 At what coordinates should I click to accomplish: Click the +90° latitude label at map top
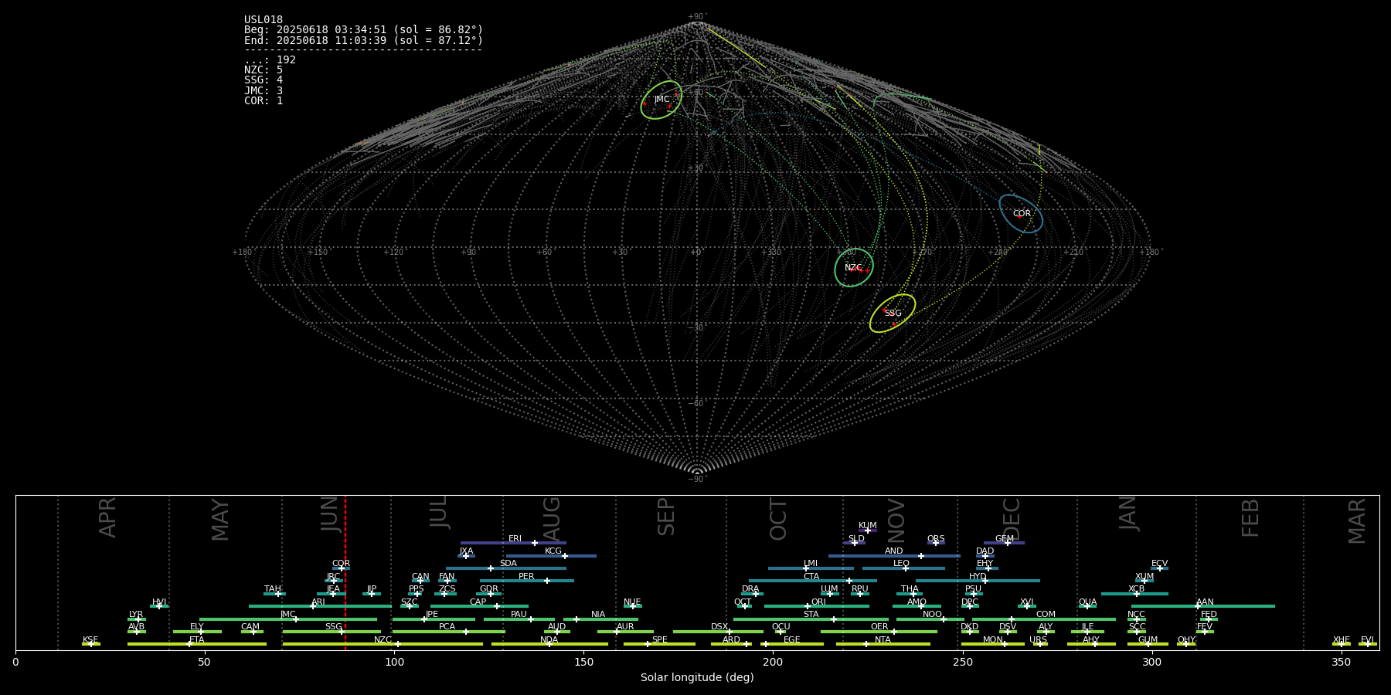[x=697, y=17]
